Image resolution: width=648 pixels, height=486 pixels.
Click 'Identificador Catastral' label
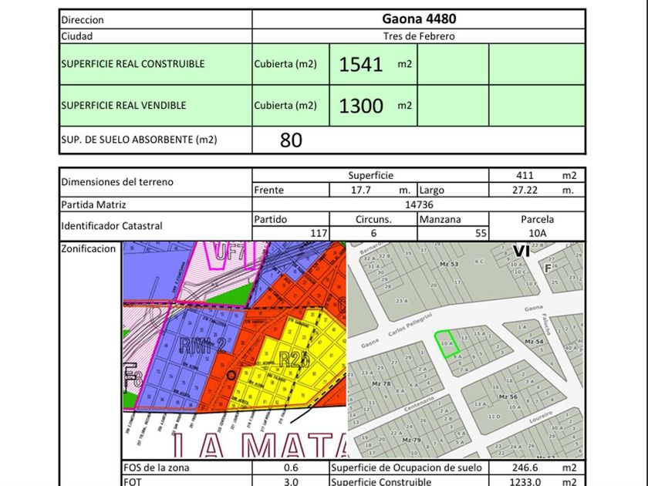(x=112, y=226)
